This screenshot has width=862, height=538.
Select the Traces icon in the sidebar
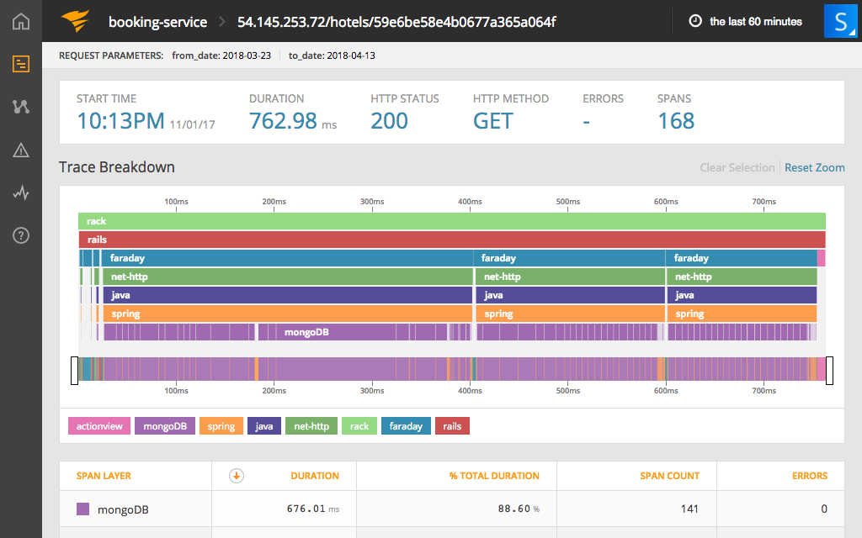20,63
